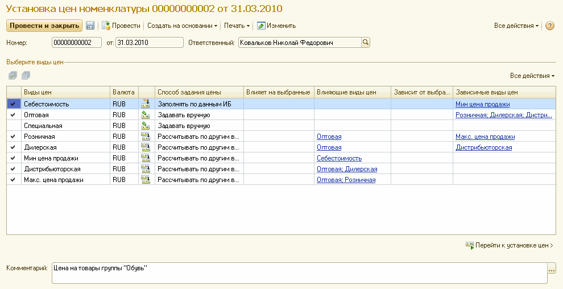
Task: Uncheck the Себестоимость price type
Action: click(13, 104)
